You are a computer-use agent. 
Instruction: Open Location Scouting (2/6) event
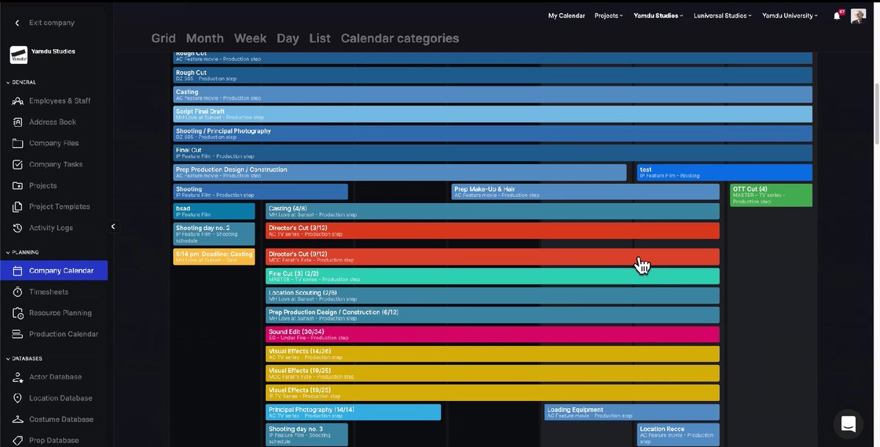pyautogui.click(x=492, y=295)
